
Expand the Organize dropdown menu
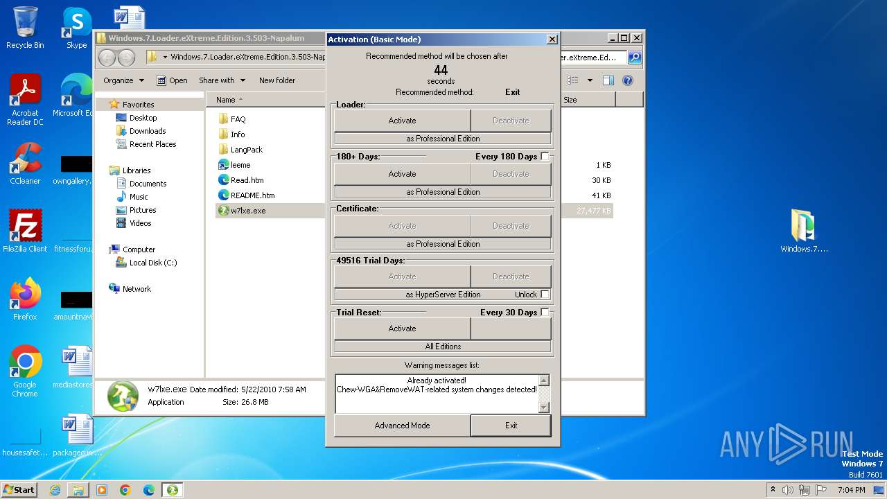tap(123, 80)
